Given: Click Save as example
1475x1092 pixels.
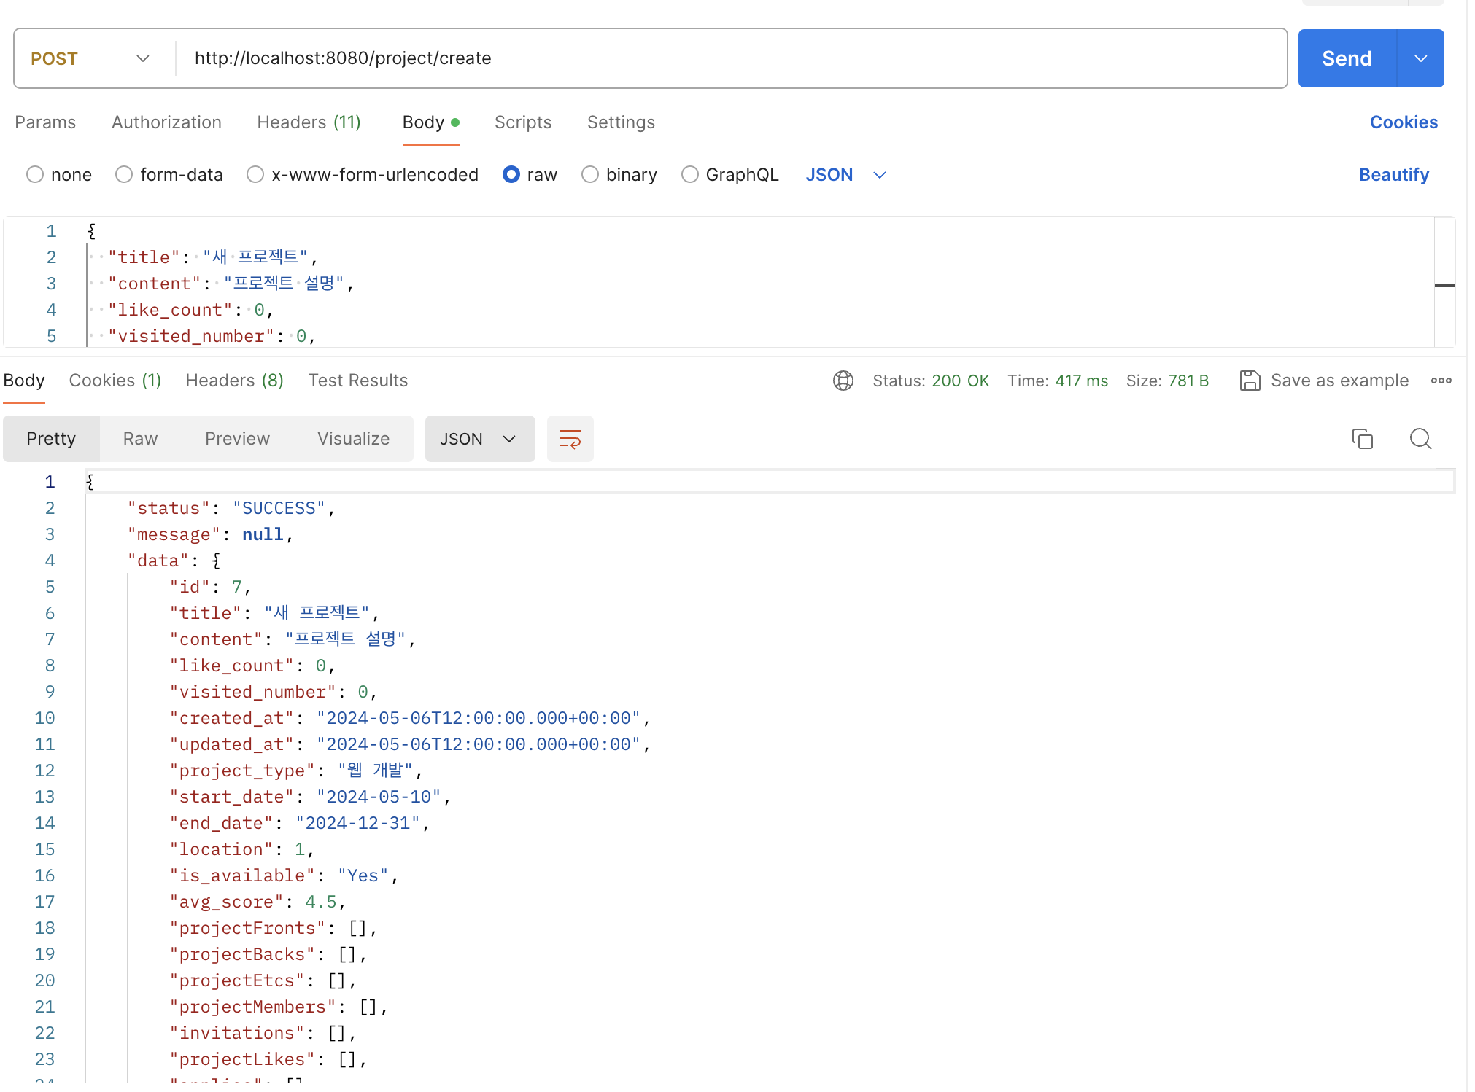Looking at the screenshot, I should tap(1339, 381).
